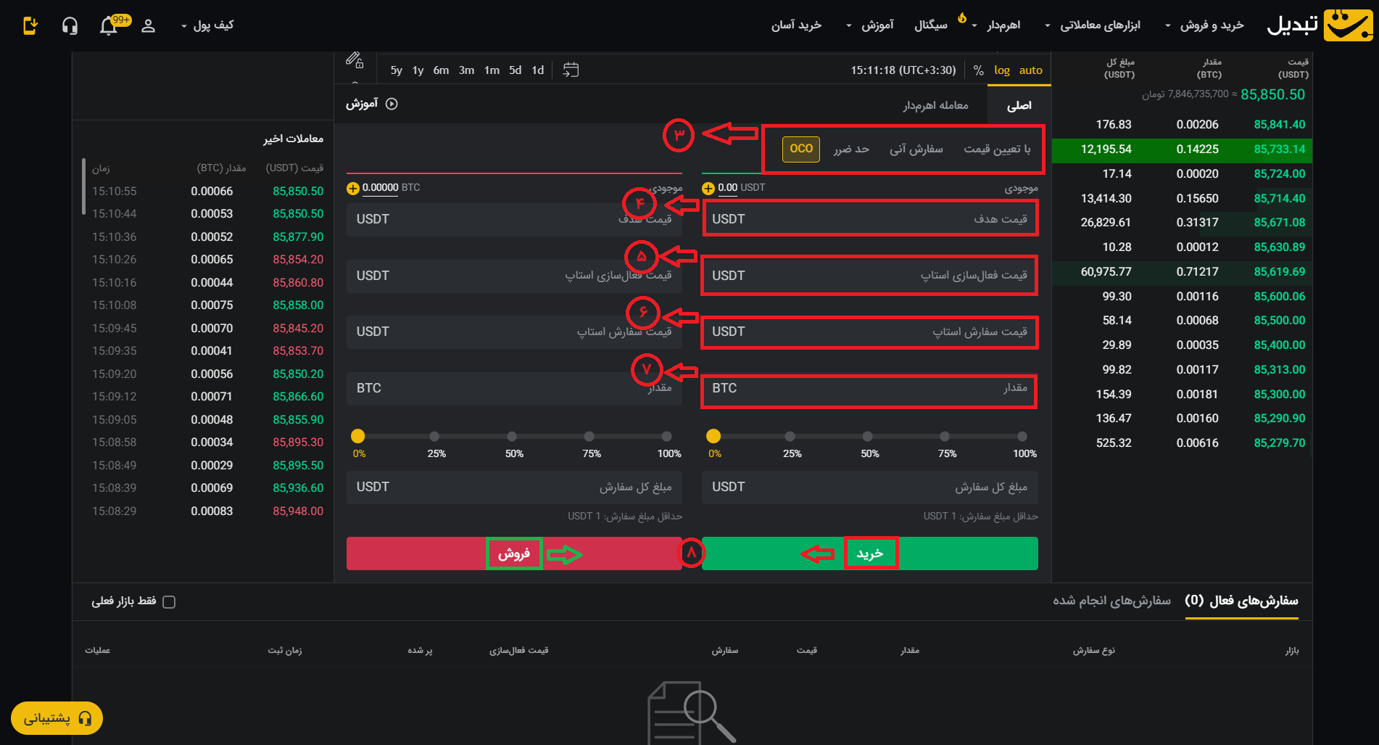Enable the 'فقط بازار فعلی' checkbox
This screenshot has height=745, width=1379.
[169, 602]
